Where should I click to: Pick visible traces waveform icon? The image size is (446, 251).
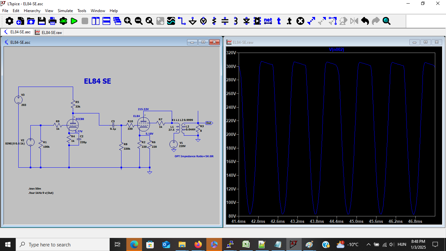point(171,21)
